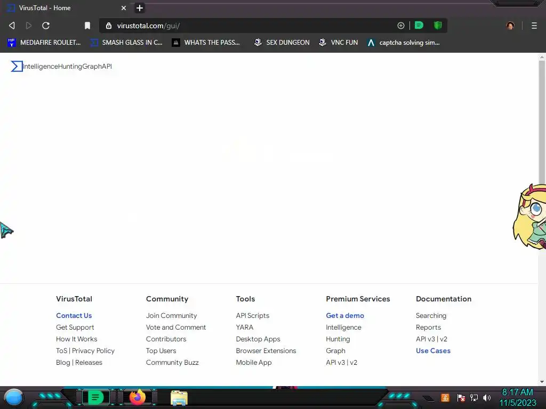Image resolution: width=546 pixels, height=409 pixels.
Task: Open the green chat extension icon
Action: coord(419,25)
